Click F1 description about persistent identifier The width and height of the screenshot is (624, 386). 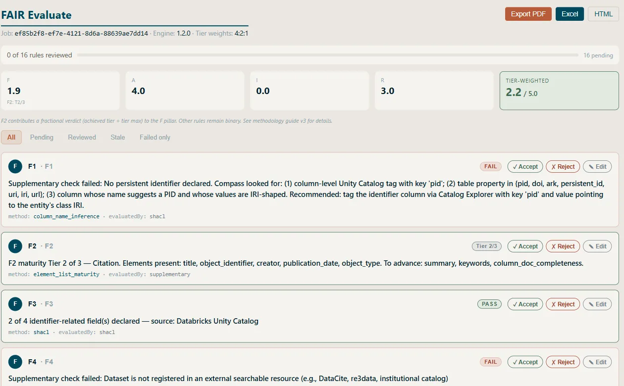307,194
